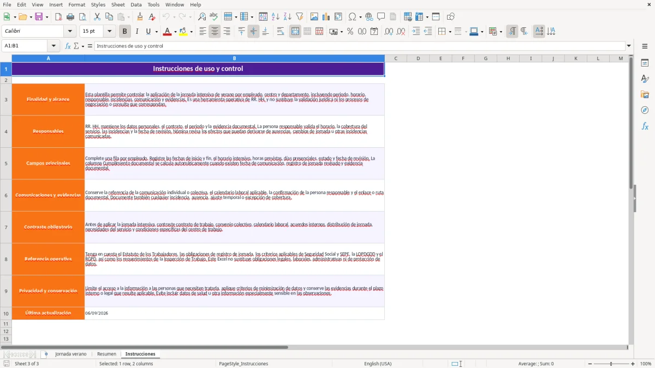
Task: Expand the formula bar
Action: pos(629,46)
